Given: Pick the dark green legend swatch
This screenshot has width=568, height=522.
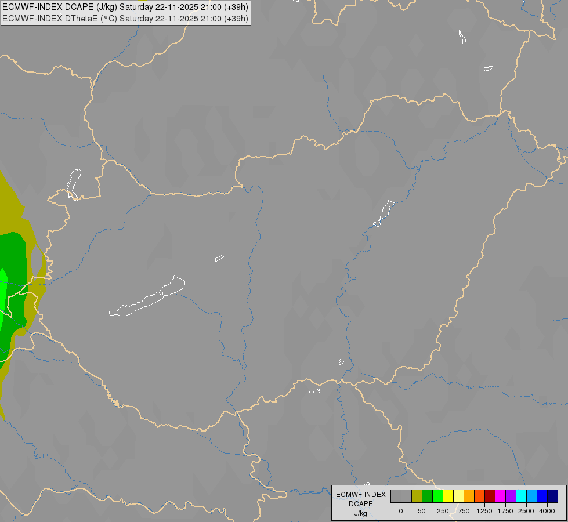Looking at the screenshot, I should click(428, 496).
